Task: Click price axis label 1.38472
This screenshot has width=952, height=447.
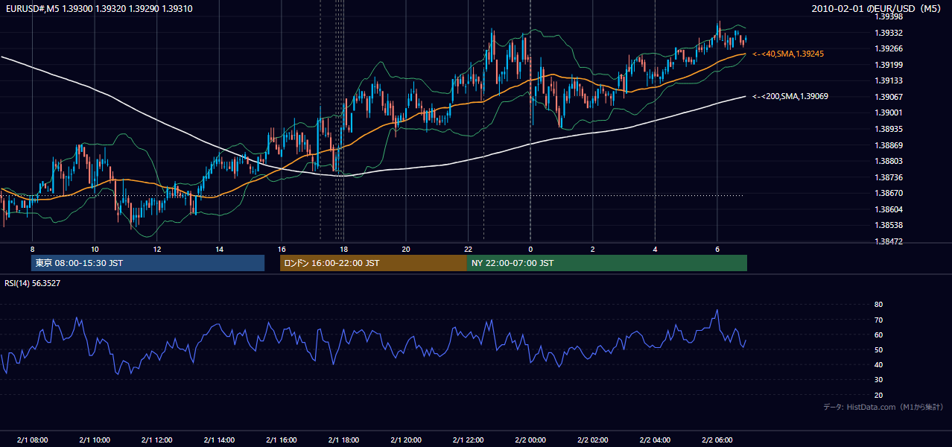Action: (889, 241)
